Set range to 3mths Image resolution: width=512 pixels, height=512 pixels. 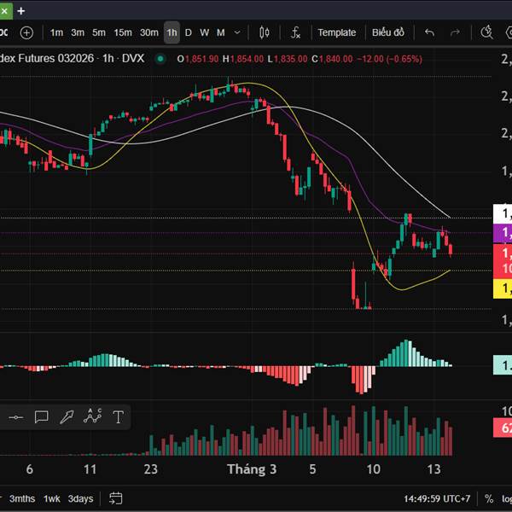[22, 498]
